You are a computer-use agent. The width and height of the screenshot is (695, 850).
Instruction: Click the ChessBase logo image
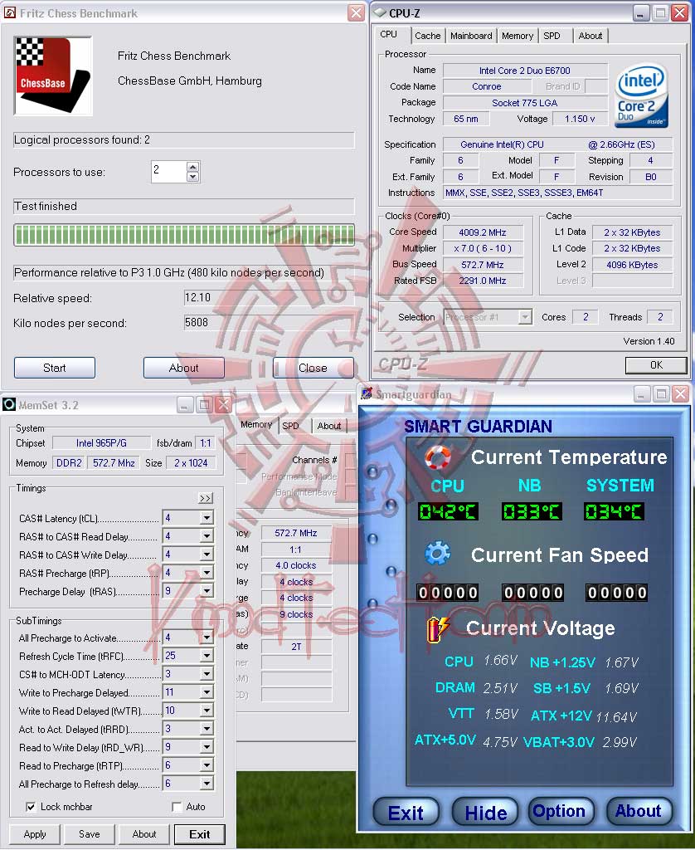pyautogui.click(x=53, y=76)
